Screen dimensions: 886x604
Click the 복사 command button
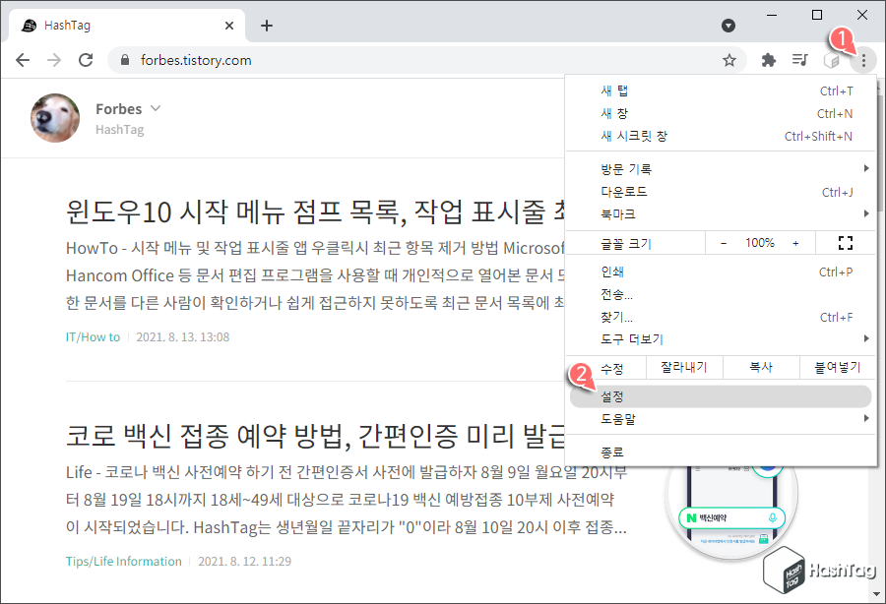pos(761,367)
